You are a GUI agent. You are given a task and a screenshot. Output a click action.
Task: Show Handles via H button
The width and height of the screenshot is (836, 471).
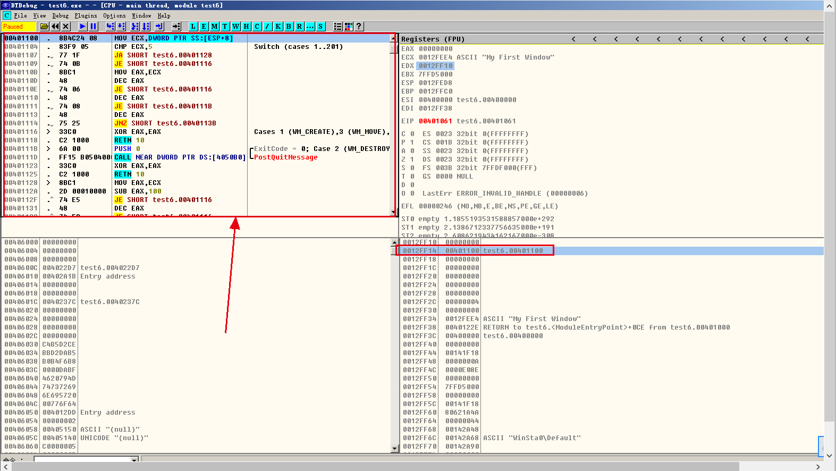pyautogui.click(x=246, y=26)
